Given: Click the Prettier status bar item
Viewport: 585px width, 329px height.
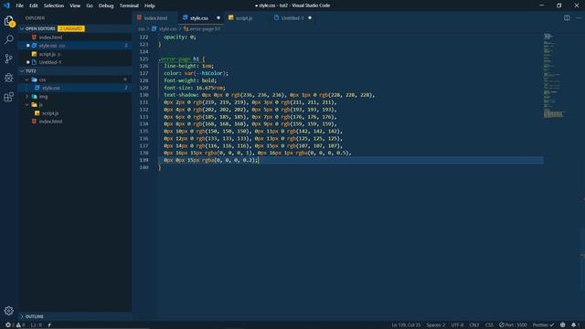Looking at the screenshot, I should (x=543, y=325).
